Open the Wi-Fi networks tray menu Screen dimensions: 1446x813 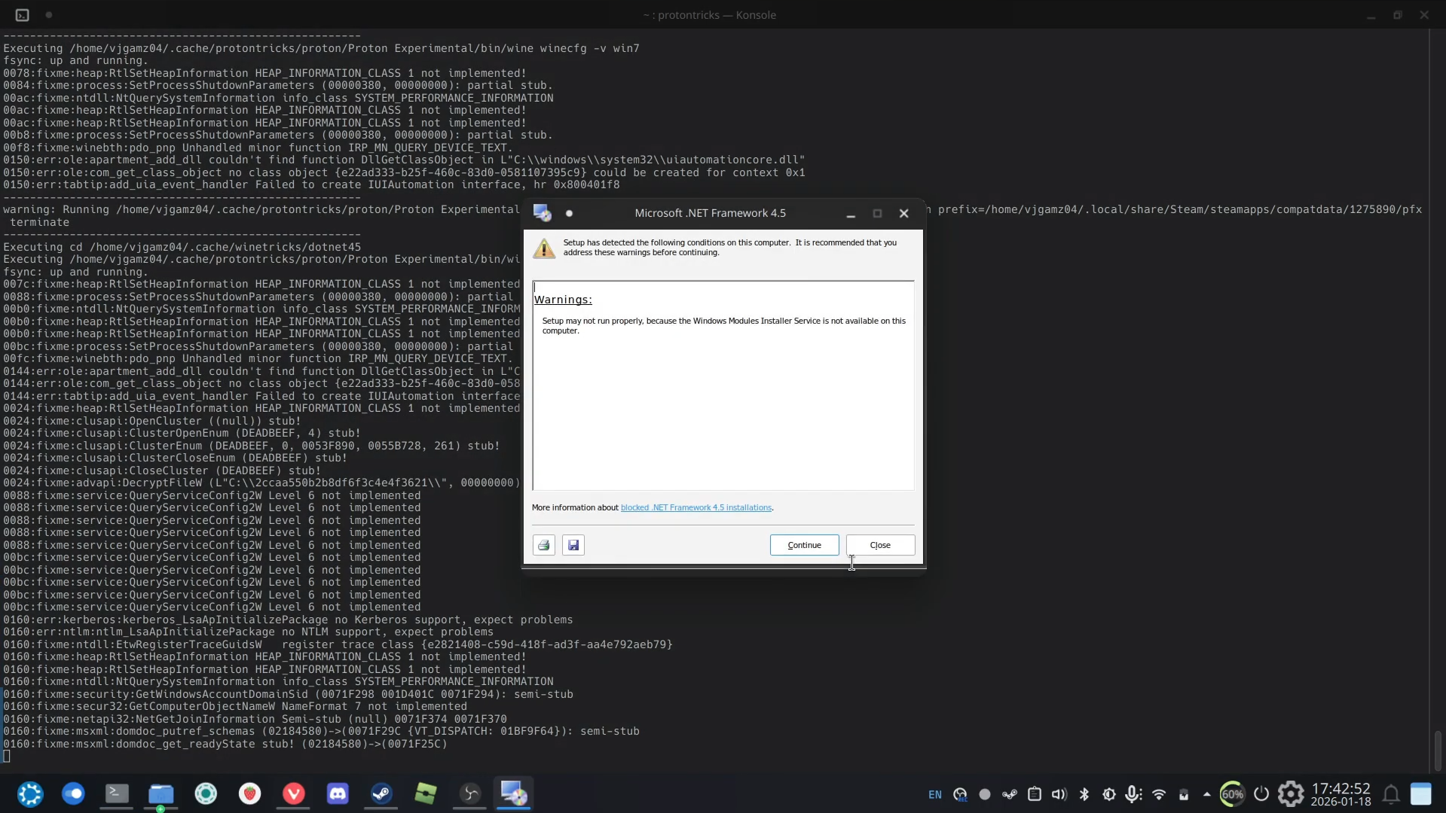pos(1159,795)
